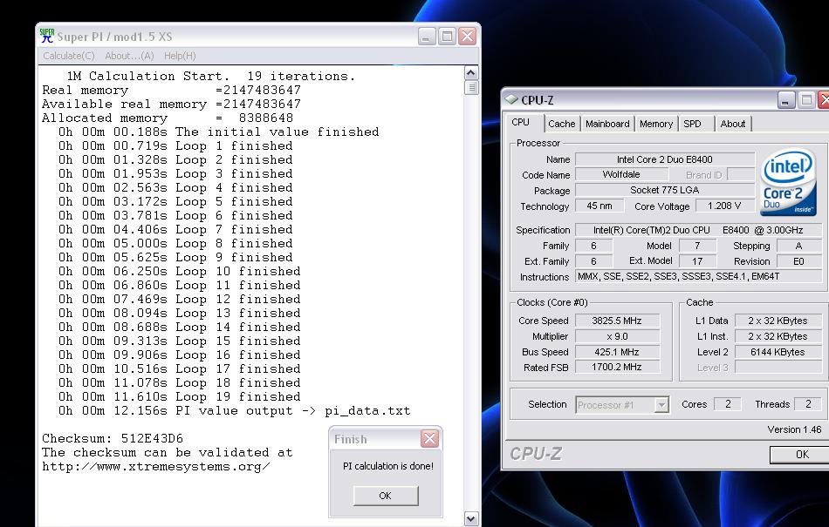Switch to the Memory tab
The height and width of the screenshot is (527, 829).
pos(655,124)
